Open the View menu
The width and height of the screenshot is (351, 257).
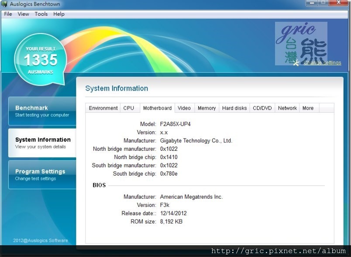click(23, 14)
